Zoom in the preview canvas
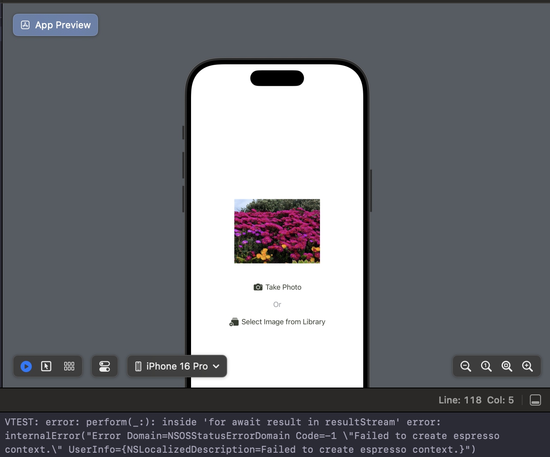This screenshot has width=550, height=457. tap(527, 366)
